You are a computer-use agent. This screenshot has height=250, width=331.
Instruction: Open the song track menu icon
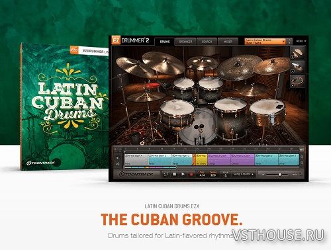[x=302, y=149]
